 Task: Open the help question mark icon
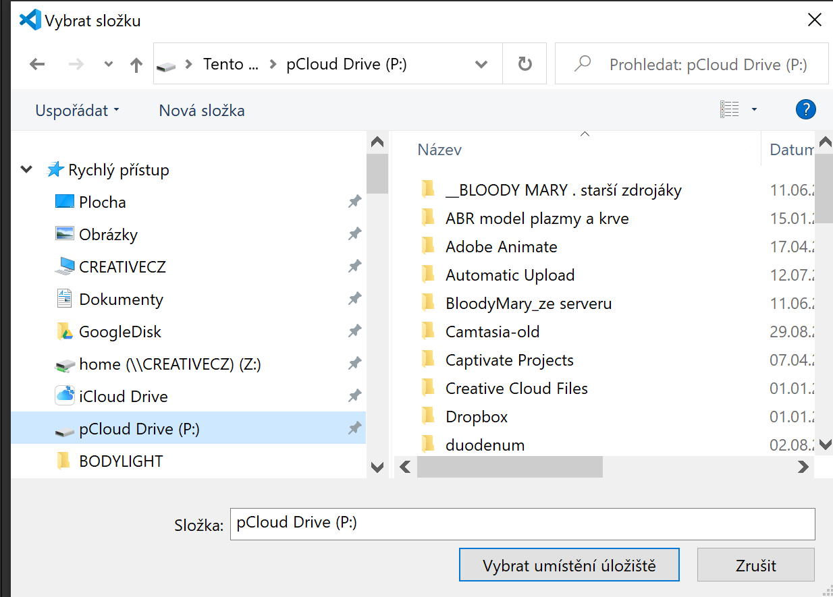point(805,109)
